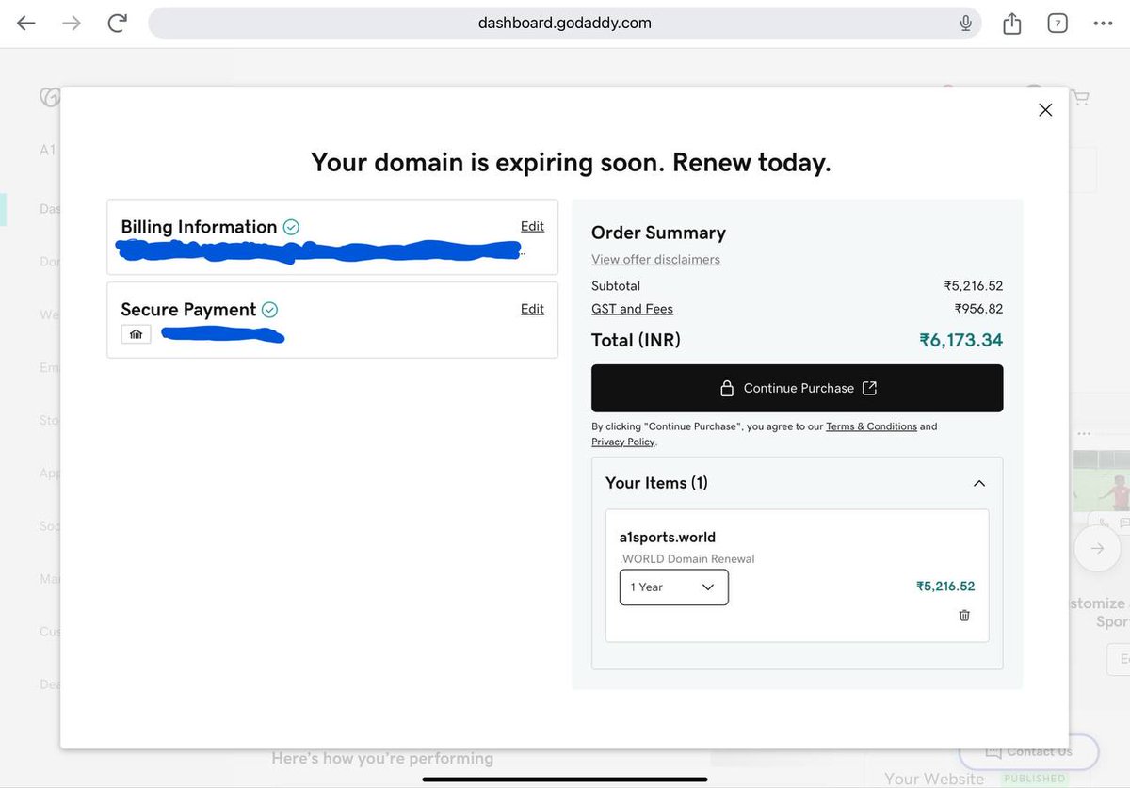Click the .WORLD Domain Renewal label
Viewport: 1130px width, 788px height.
(x=686, y=558)
